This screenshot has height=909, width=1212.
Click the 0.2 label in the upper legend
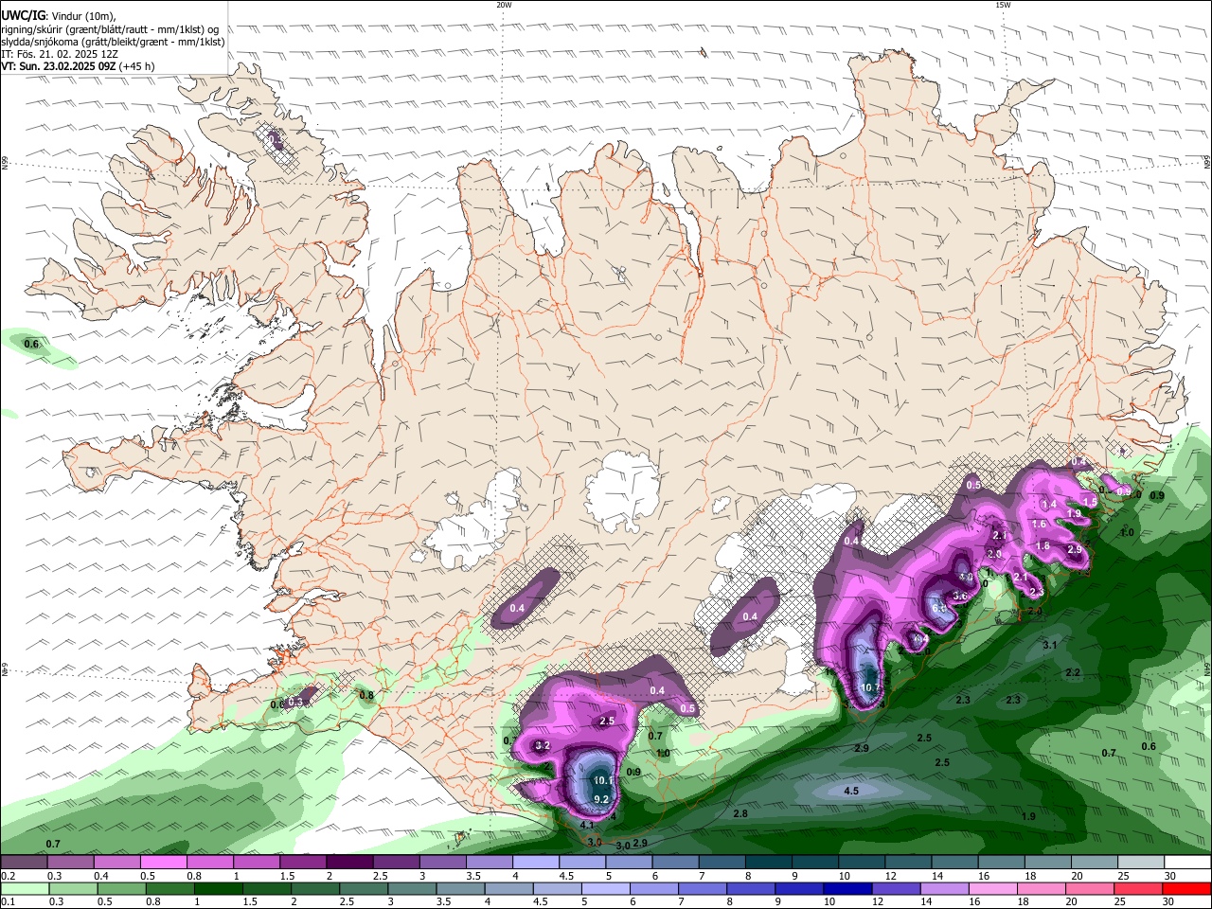pyautogui.click(x=8, y=876)
